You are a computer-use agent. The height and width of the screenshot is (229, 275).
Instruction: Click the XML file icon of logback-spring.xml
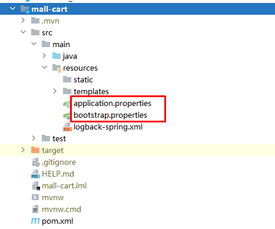point(67,127)
